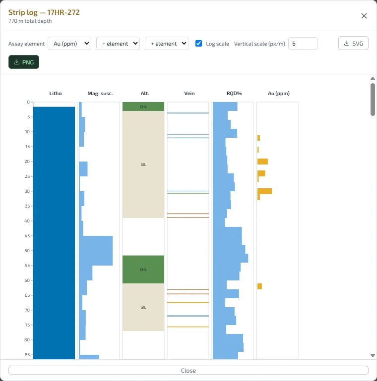Export the strip log as PNG

24,62
